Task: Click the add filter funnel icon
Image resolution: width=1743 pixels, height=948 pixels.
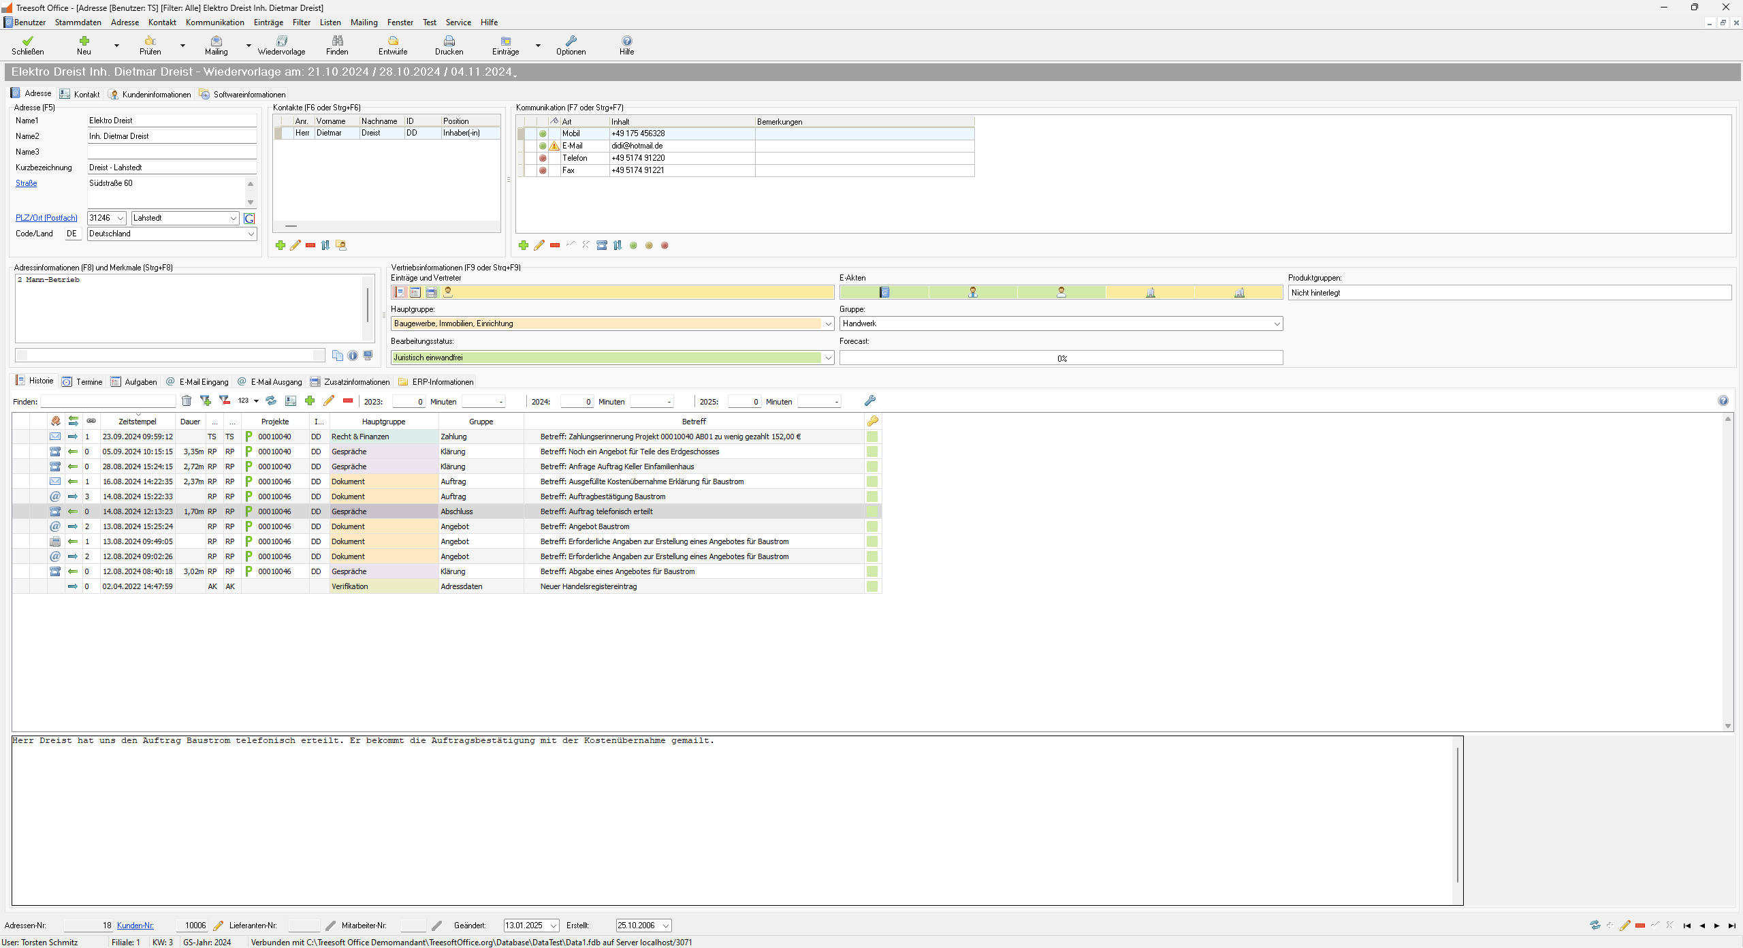Action: pyautogui.click(x=205, y=401)
